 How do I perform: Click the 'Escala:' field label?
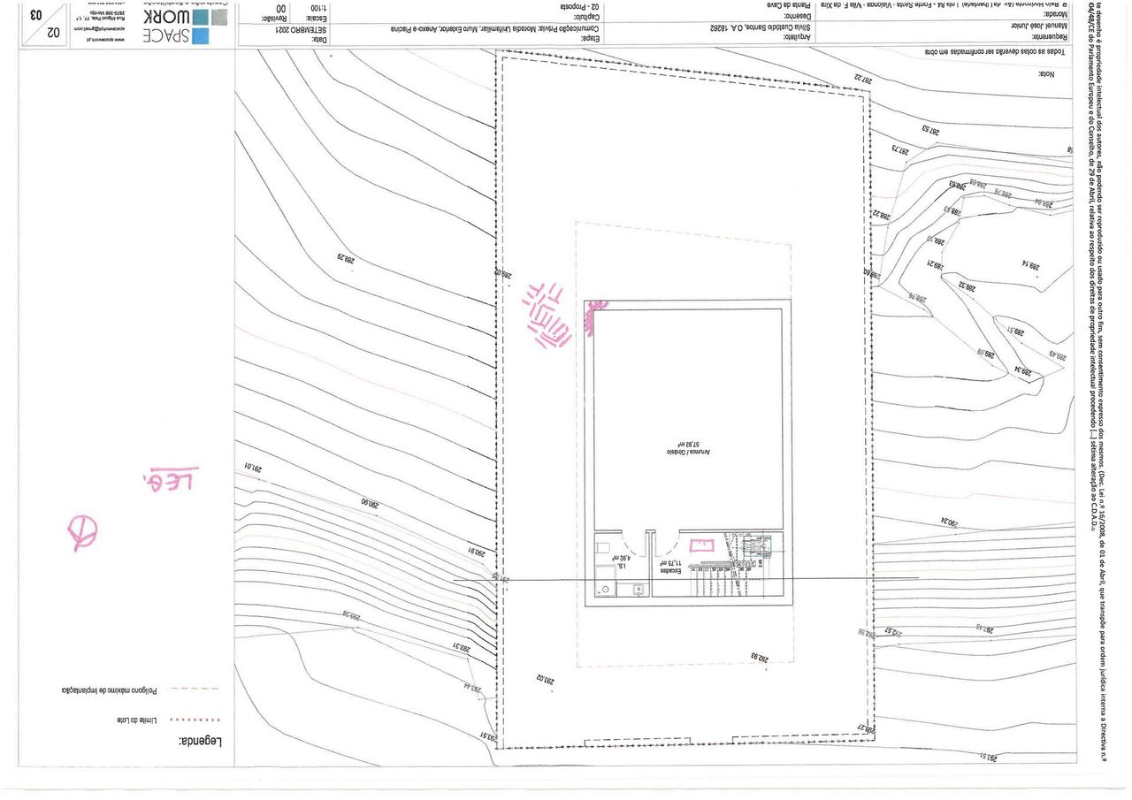click(317, 19)
